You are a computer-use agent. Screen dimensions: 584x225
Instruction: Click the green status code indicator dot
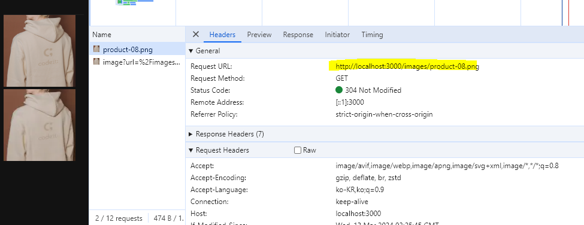(338, 90)
